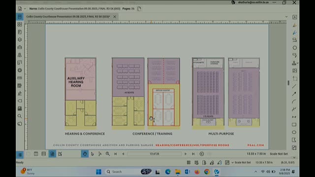
Task: Select the Stamp tool
Action: click(294, 63)
